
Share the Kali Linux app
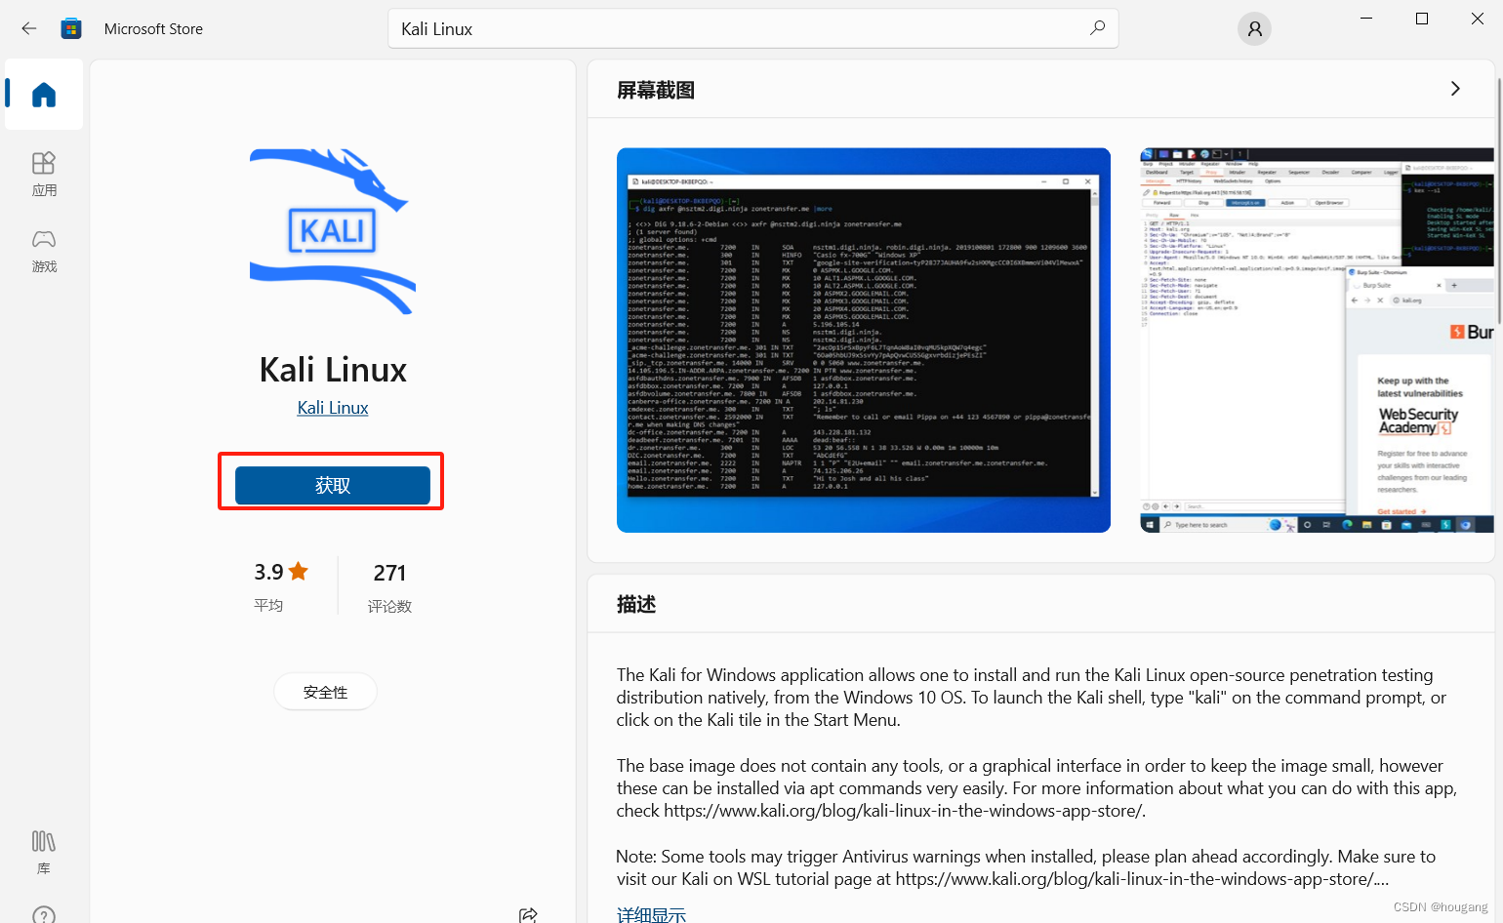point(528,914)
